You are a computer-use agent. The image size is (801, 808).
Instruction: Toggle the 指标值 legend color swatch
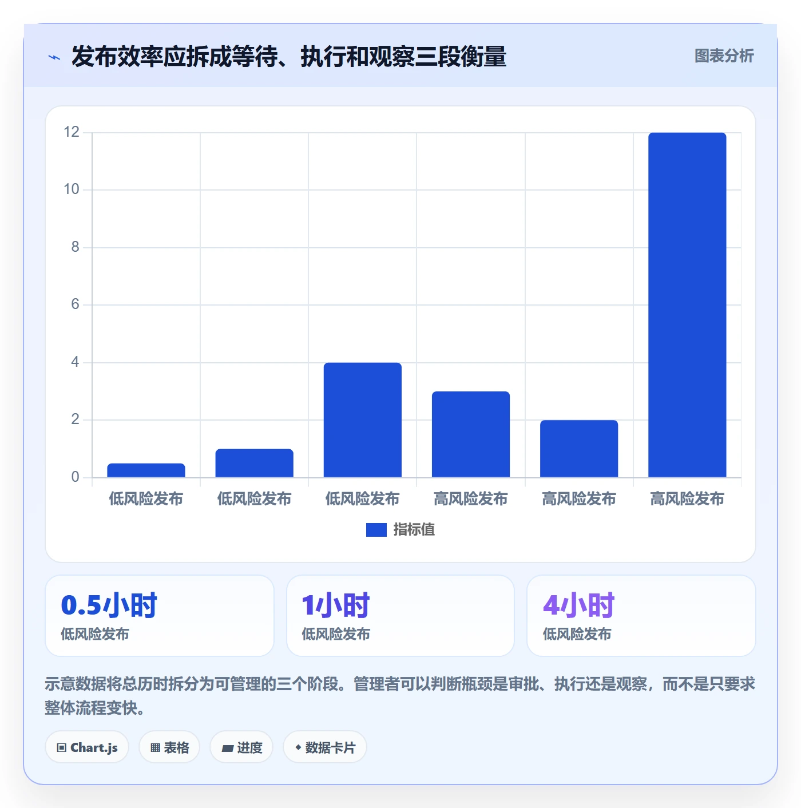(x=376, y=530)
